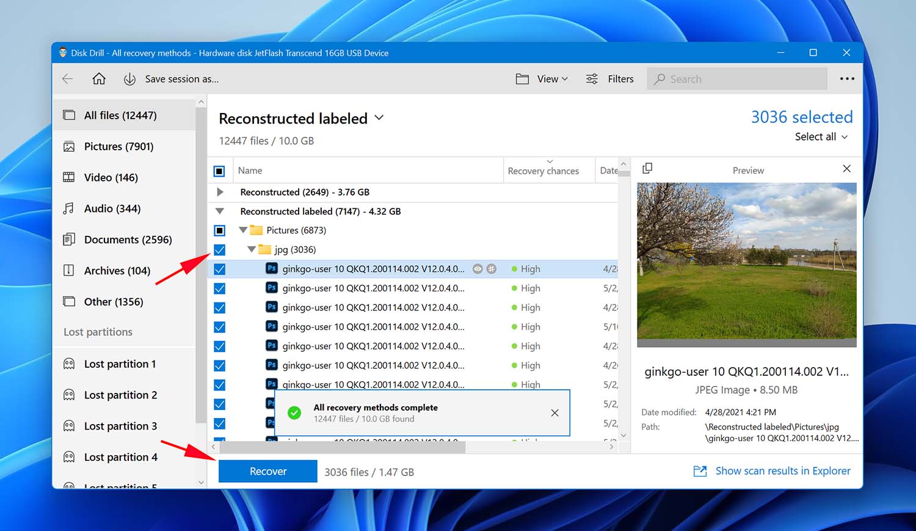The height and width of the screenshot is (531, 916).
Task: Click the Lost partition 4 ghost icon
Action: pos(70,457)
